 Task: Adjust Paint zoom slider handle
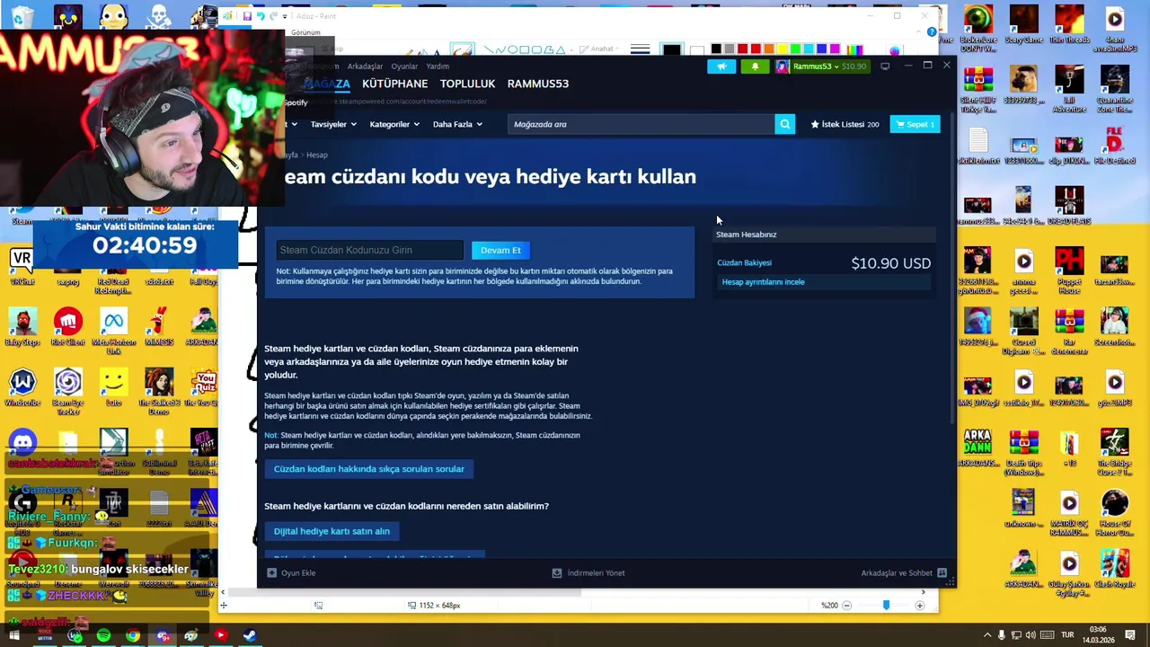coord(886,606)
